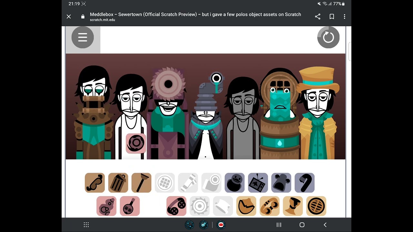The height and width of the screenshot is (232, 413).
Task: Pick the pink bubbling bottle icon
Action: point(106,206)
